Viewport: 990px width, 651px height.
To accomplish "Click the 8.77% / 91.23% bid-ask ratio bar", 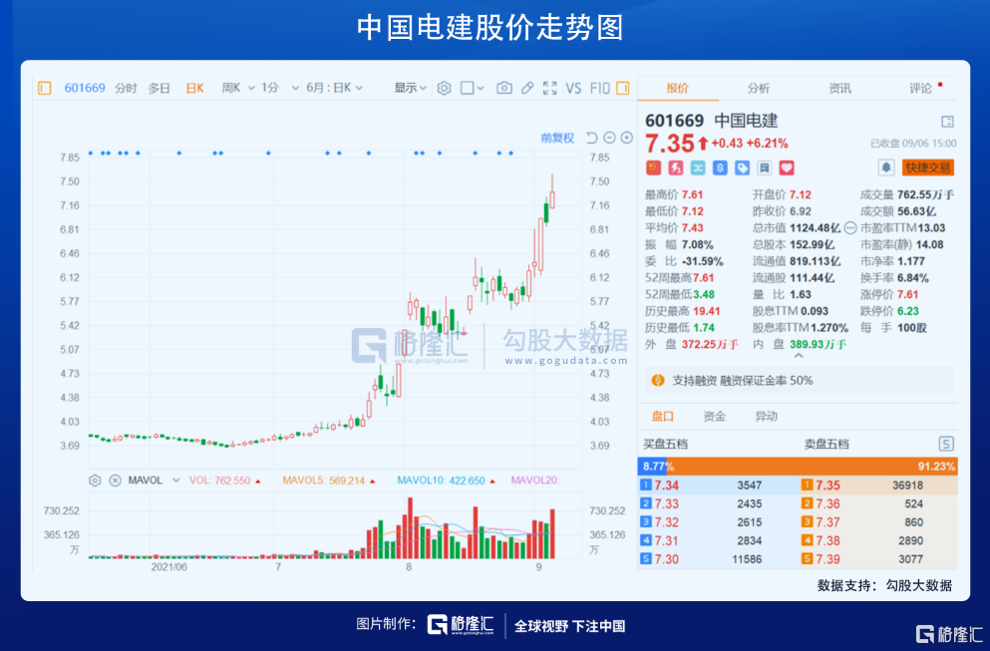I will (x=798, y=466).
